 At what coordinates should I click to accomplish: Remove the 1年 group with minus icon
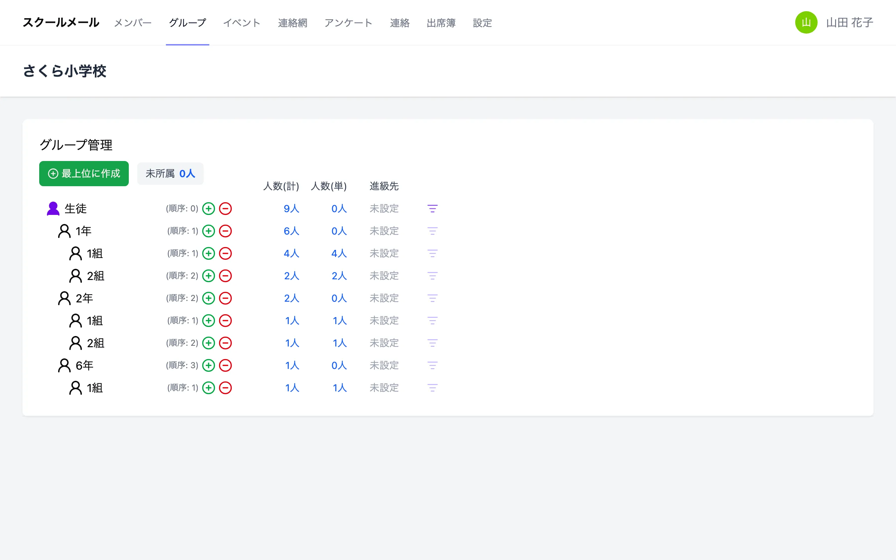(225, 231)
